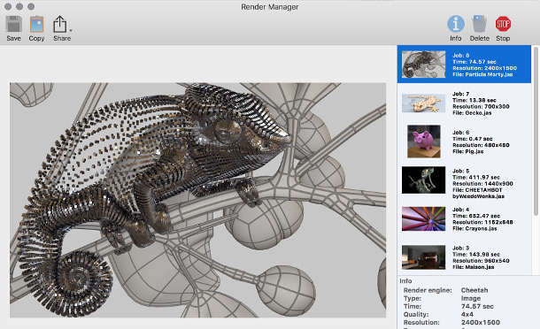Select Job 7 Gecko thumbnail

click(424, 103)
